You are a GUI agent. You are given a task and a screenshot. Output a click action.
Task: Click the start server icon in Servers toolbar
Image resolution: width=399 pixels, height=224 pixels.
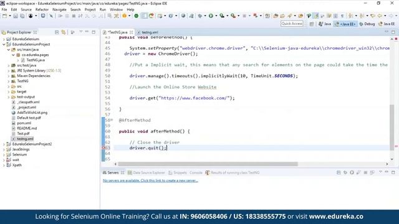[x=352, y=172]
